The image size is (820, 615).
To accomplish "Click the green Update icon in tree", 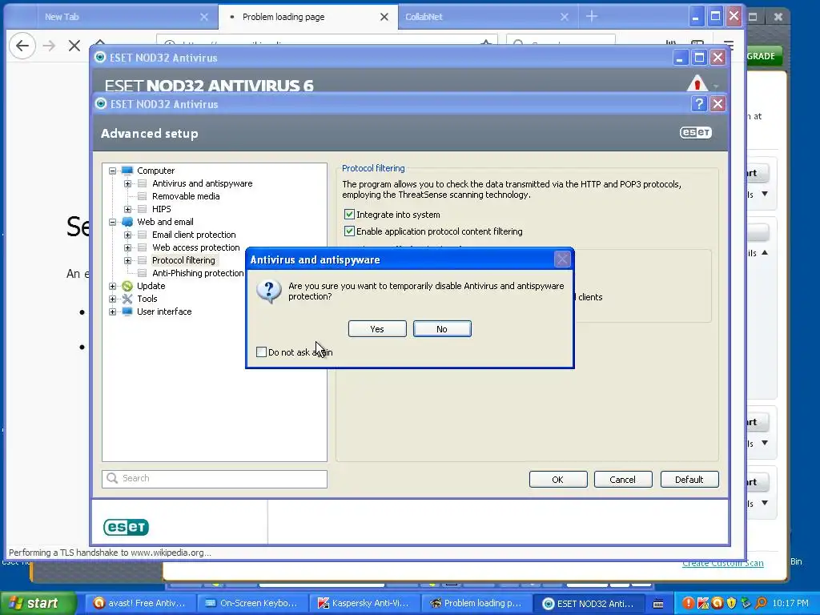I will 127,286.
